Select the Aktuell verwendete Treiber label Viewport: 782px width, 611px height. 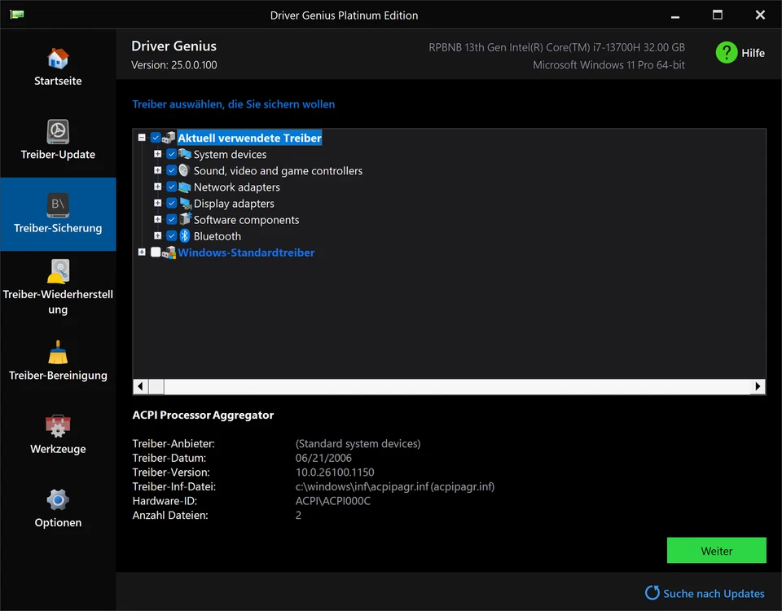coord(249,138)
